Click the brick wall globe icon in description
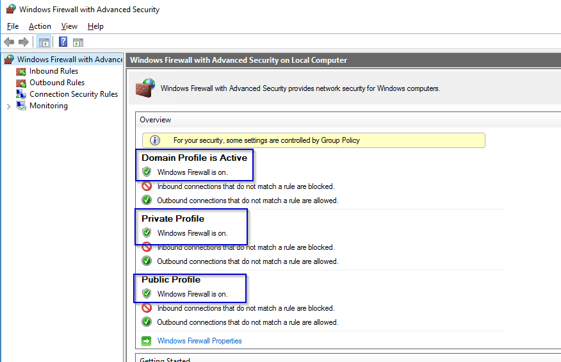 pos(145,88)
